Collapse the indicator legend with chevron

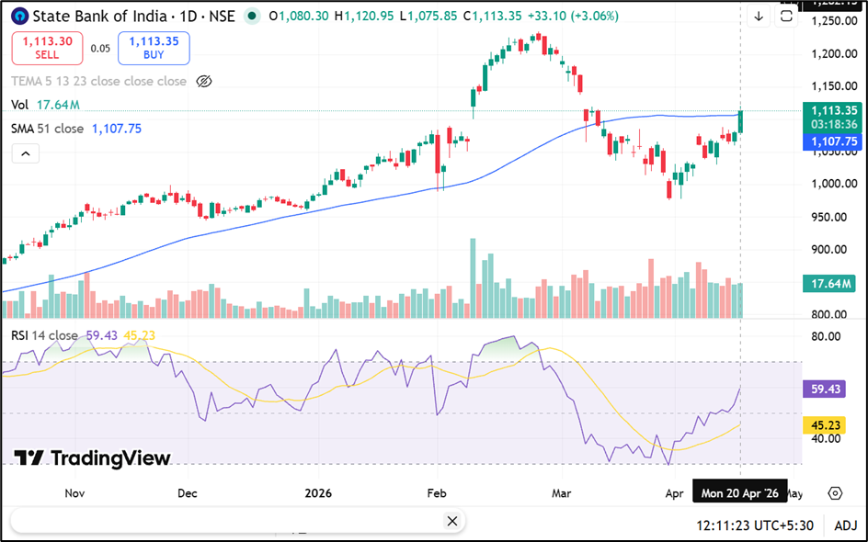[x=25, y=153]
